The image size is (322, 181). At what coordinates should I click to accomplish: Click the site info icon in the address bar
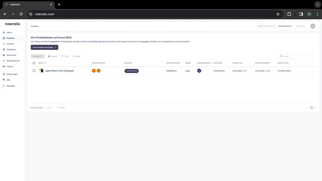pyautogui.click(x=31, y=14)
